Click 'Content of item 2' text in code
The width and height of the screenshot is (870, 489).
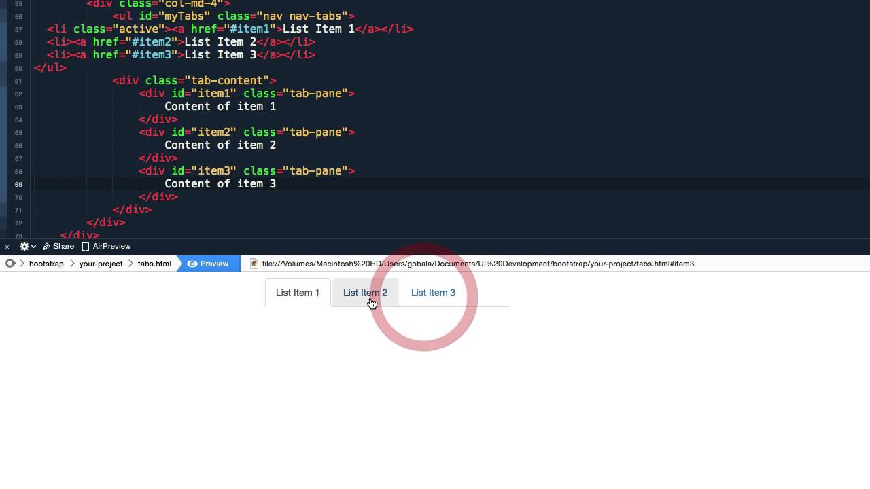(220, 145)
